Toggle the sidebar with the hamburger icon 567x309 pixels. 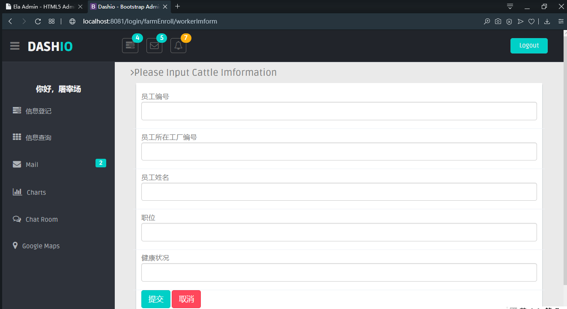click(14, 46)
